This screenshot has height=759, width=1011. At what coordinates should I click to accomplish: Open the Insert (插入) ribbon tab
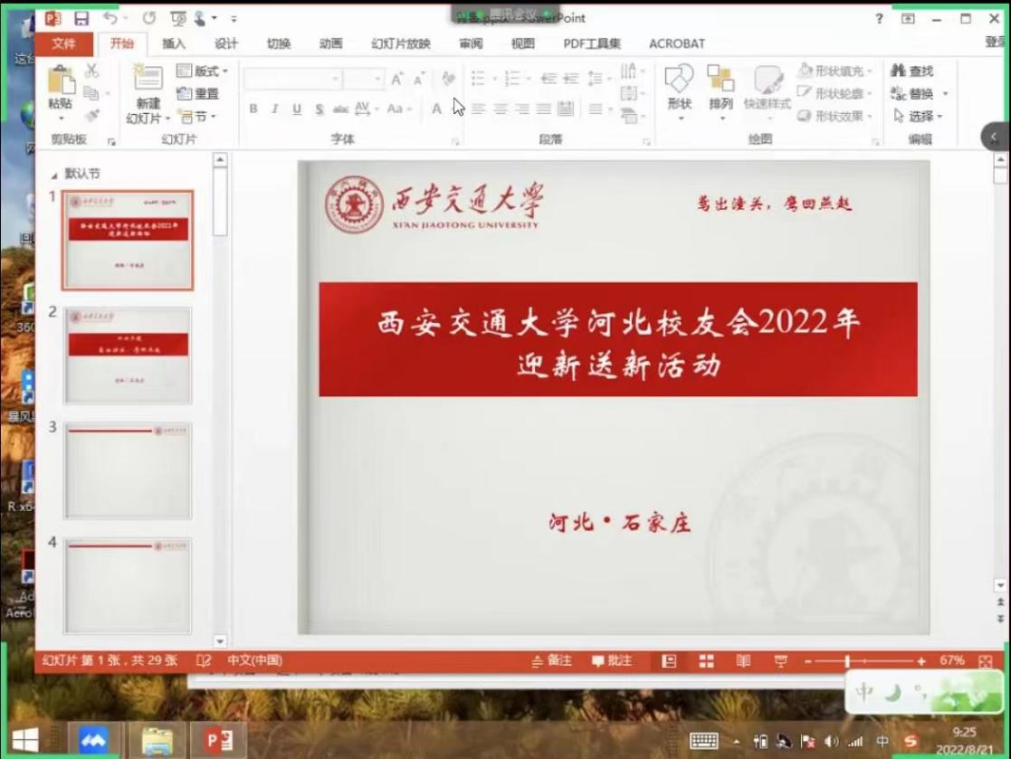pos(174,43)
